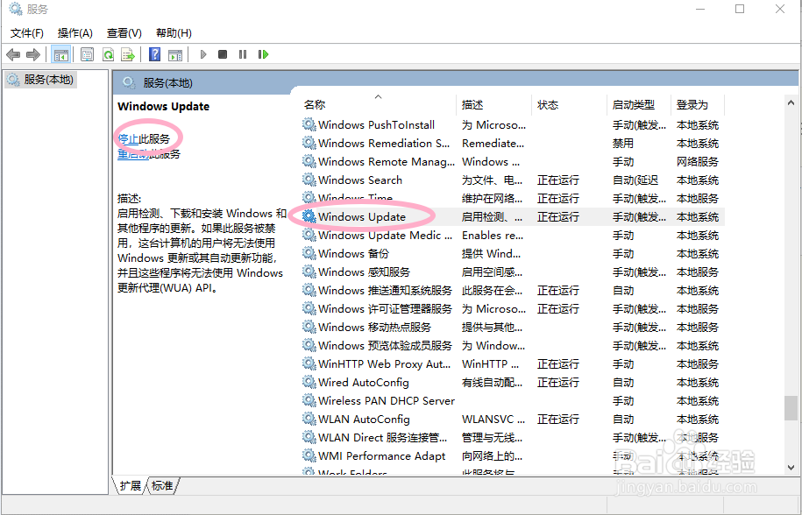Image resolution: width=802 pixels, height=515 pixels.
Task: Open the Properties toolbar icon
Action: pos(88,54)
